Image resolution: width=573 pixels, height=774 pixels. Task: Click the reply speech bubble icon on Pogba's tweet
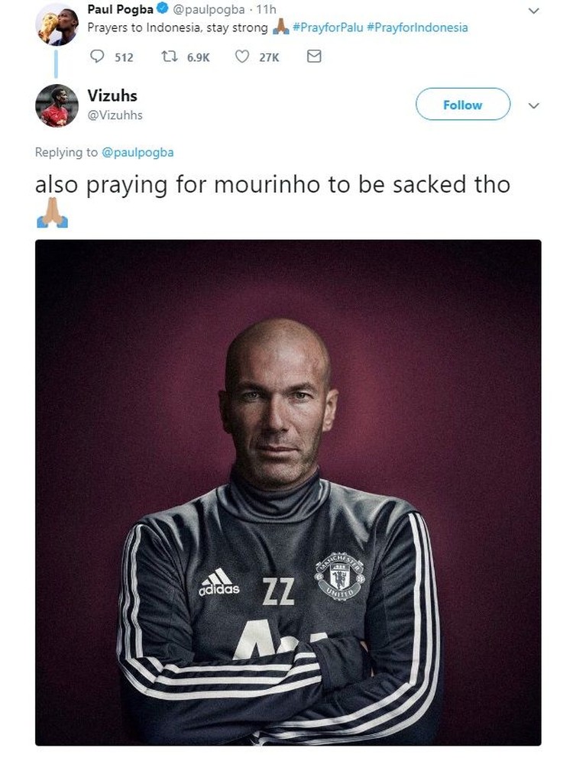click(x=97, y=57)
